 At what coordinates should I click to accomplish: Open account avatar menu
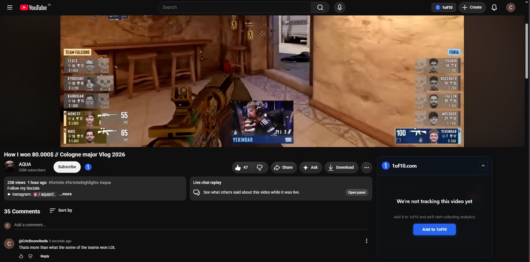[x=511, y=7]
